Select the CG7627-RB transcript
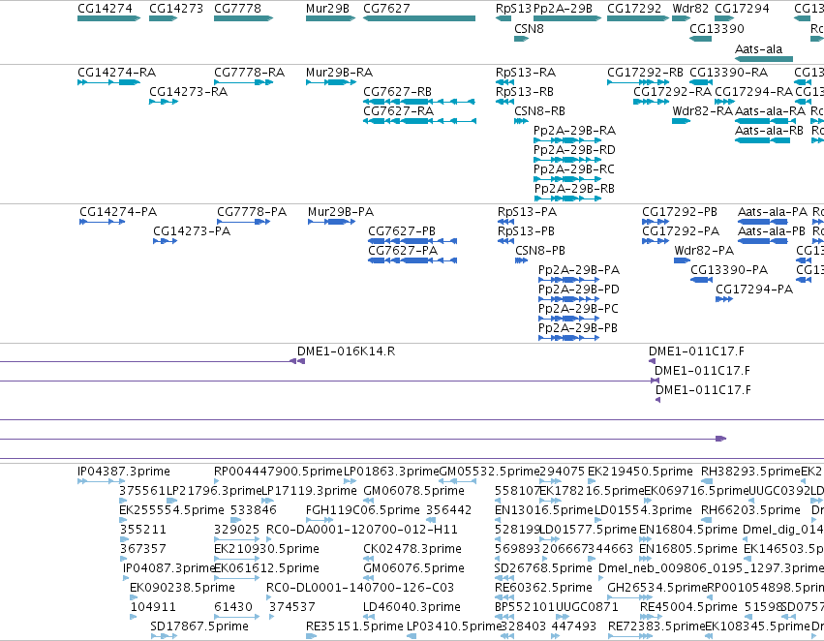The width and height of the screenshot is (824, 641). click(x=419, y=102)
